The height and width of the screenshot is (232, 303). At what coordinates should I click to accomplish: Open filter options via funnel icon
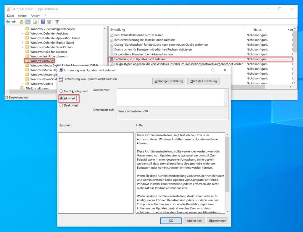click(57, 22)
